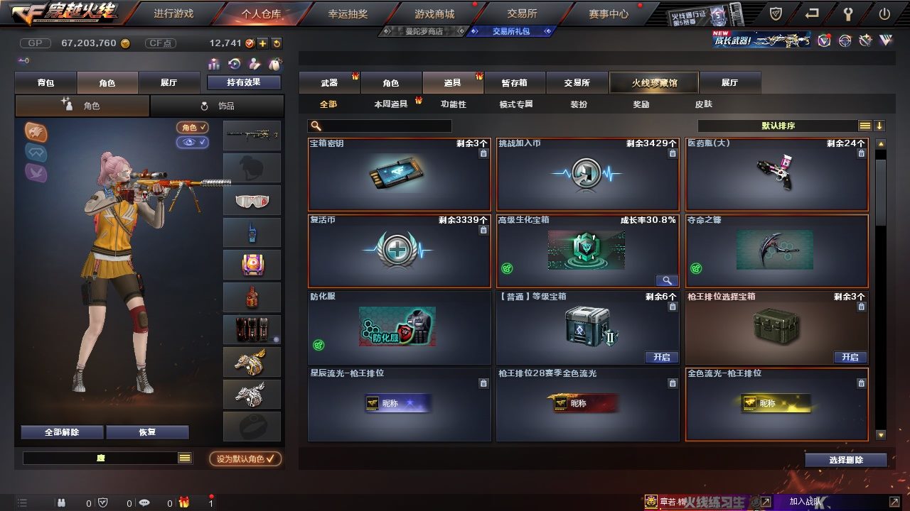Switch to the 火线珍藏馆 tab

coord(654,83)
